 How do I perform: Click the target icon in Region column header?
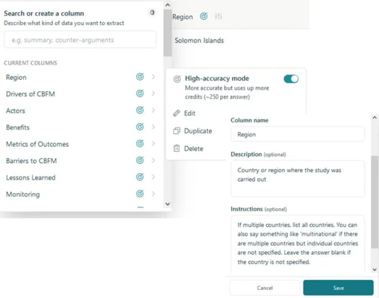pos(204,17)
